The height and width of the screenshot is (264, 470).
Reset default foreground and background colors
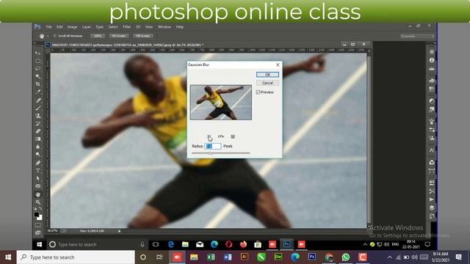click(35, 208)
